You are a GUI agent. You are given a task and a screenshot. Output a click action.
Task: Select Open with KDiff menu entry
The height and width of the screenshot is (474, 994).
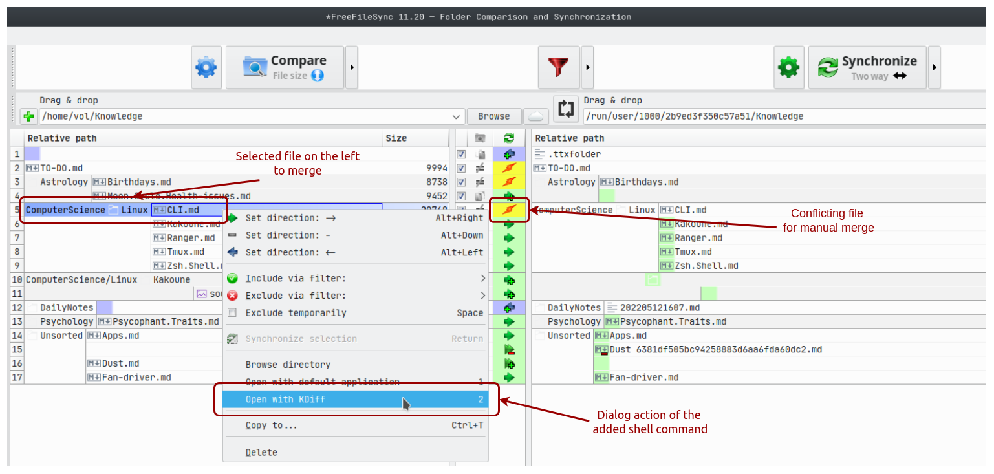(x=356, y=400)
